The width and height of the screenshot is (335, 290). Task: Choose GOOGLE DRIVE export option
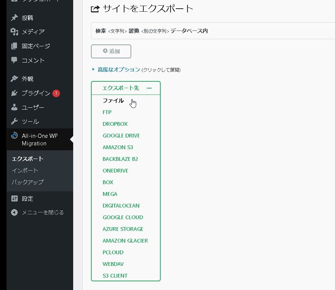click(121, 136)
